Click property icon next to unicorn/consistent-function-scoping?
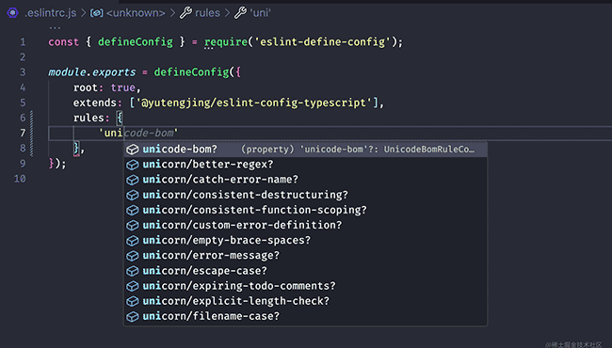 133,211
